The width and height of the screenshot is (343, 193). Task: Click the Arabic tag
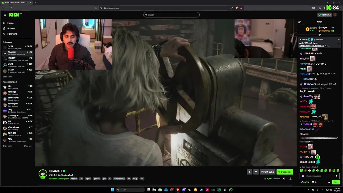74,179
